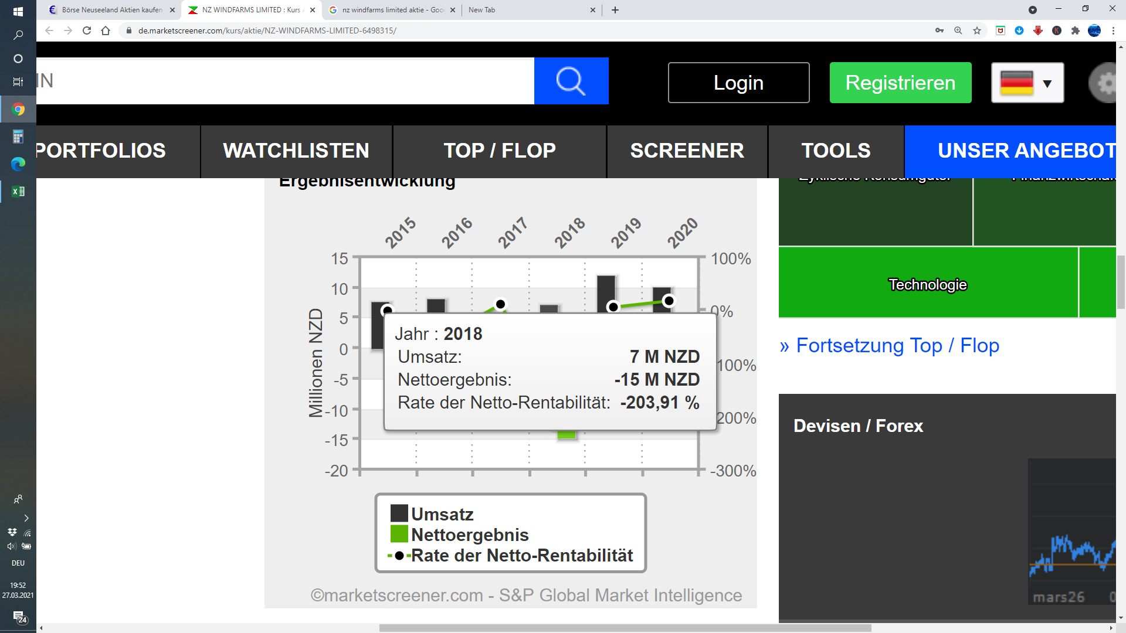This screenshot has height=633, width=1126.
Task: Expand hidden system tray icons chevron
Action: [26, 518]
